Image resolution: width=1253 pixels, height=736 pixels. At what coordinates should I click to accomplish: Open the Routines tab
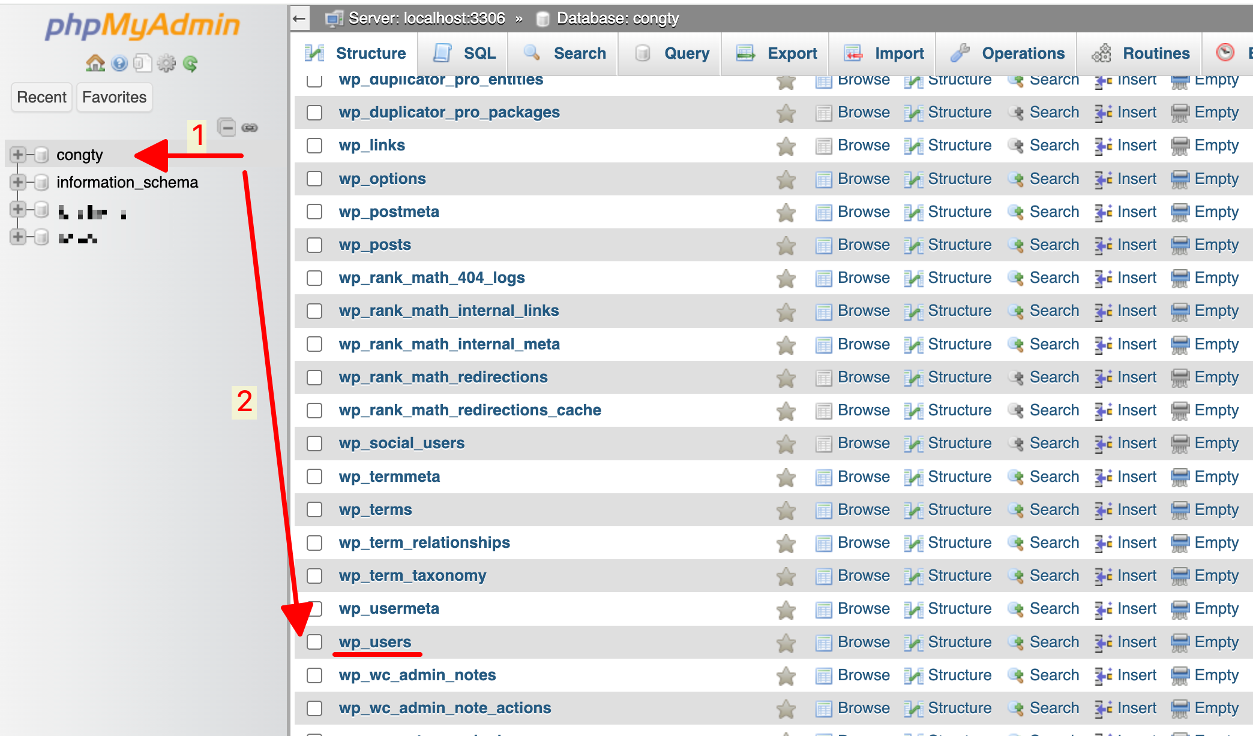(x=1140, y=53)
